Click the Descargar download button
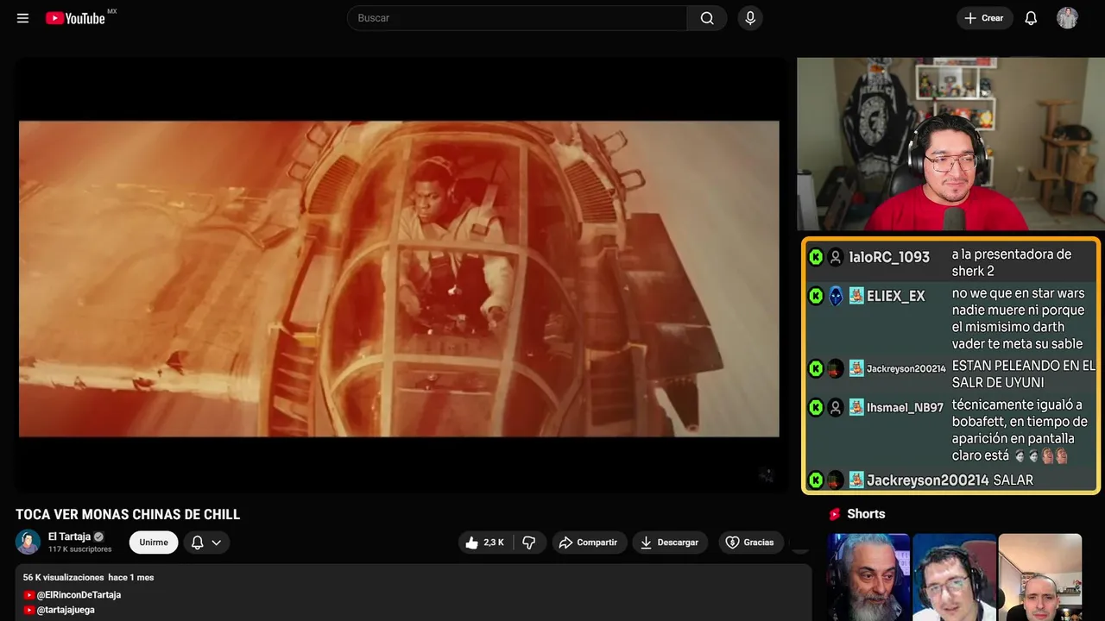 (x=670, y=543)
